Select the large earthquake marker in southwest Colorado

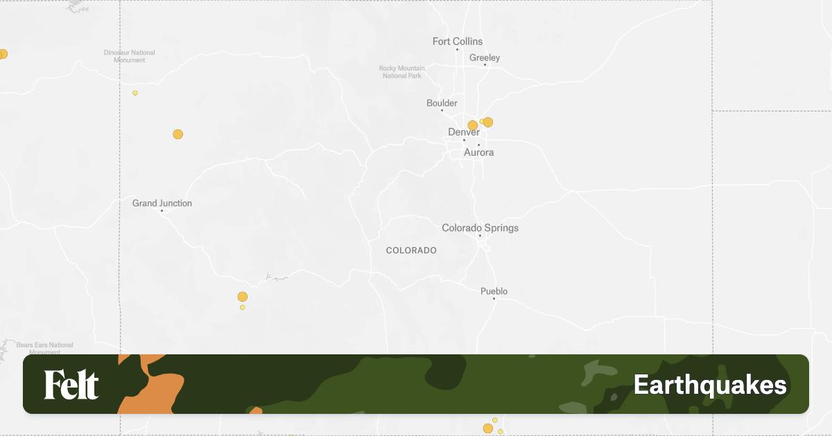[243, 297]
